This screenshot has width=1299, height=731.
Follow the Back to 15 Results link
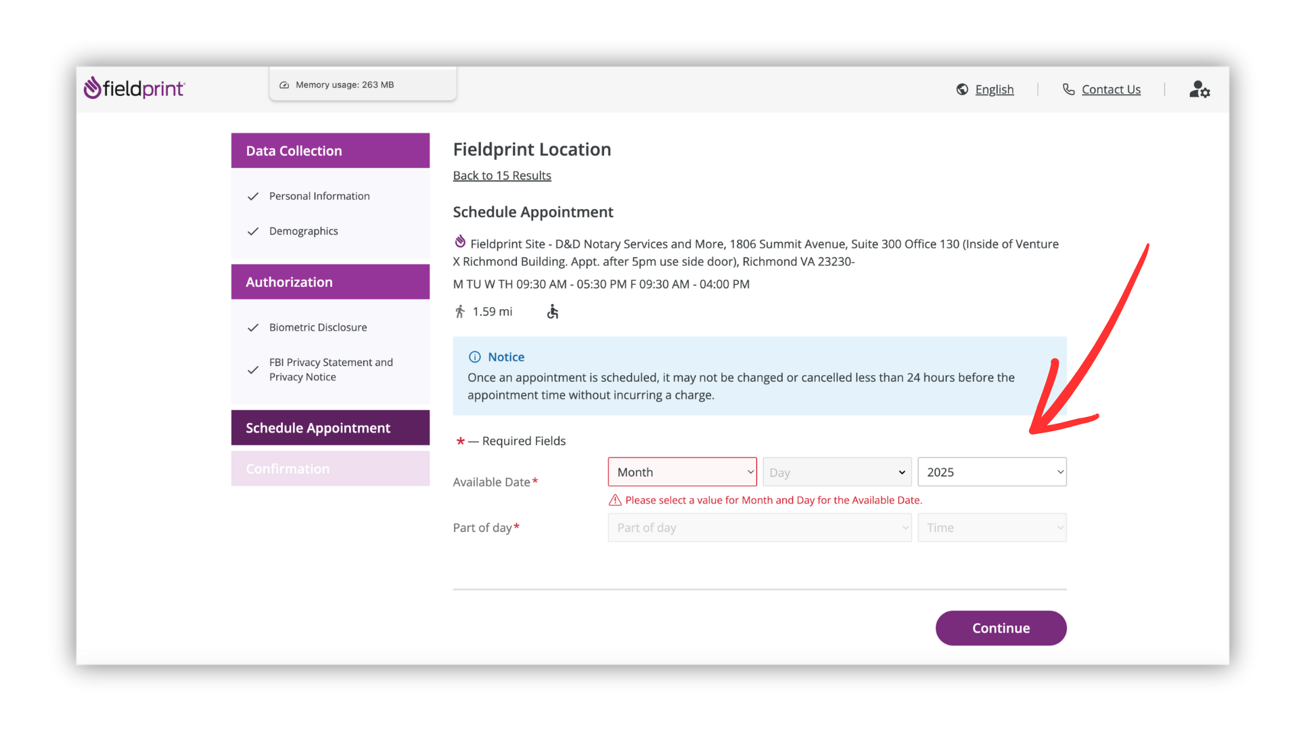[x=502, y=175]
